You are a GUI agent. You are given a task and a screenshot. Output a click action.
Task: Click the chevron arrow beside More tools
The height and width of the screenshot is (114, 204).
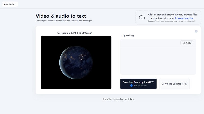click(x=15, y=4)
